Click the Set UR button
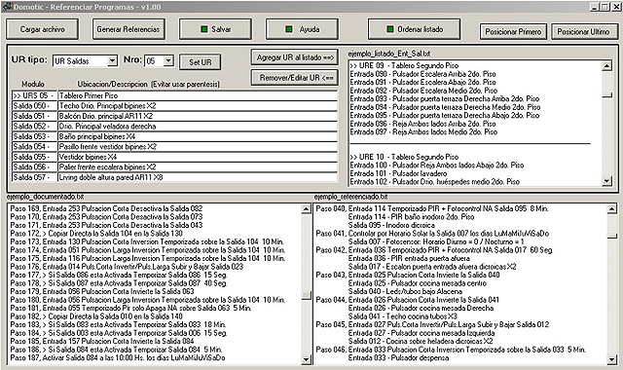 [x=201, y=62]
